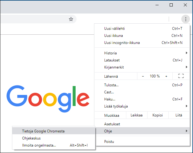
Task: Click the Google logo
Action: [x=48, y=99]
